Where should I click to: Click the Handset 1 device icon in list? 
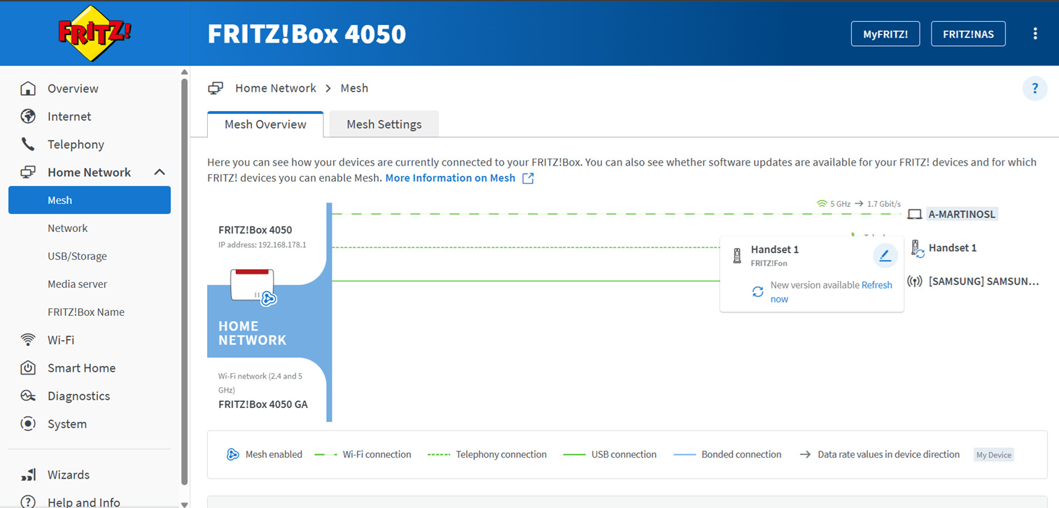coord(916,248)
